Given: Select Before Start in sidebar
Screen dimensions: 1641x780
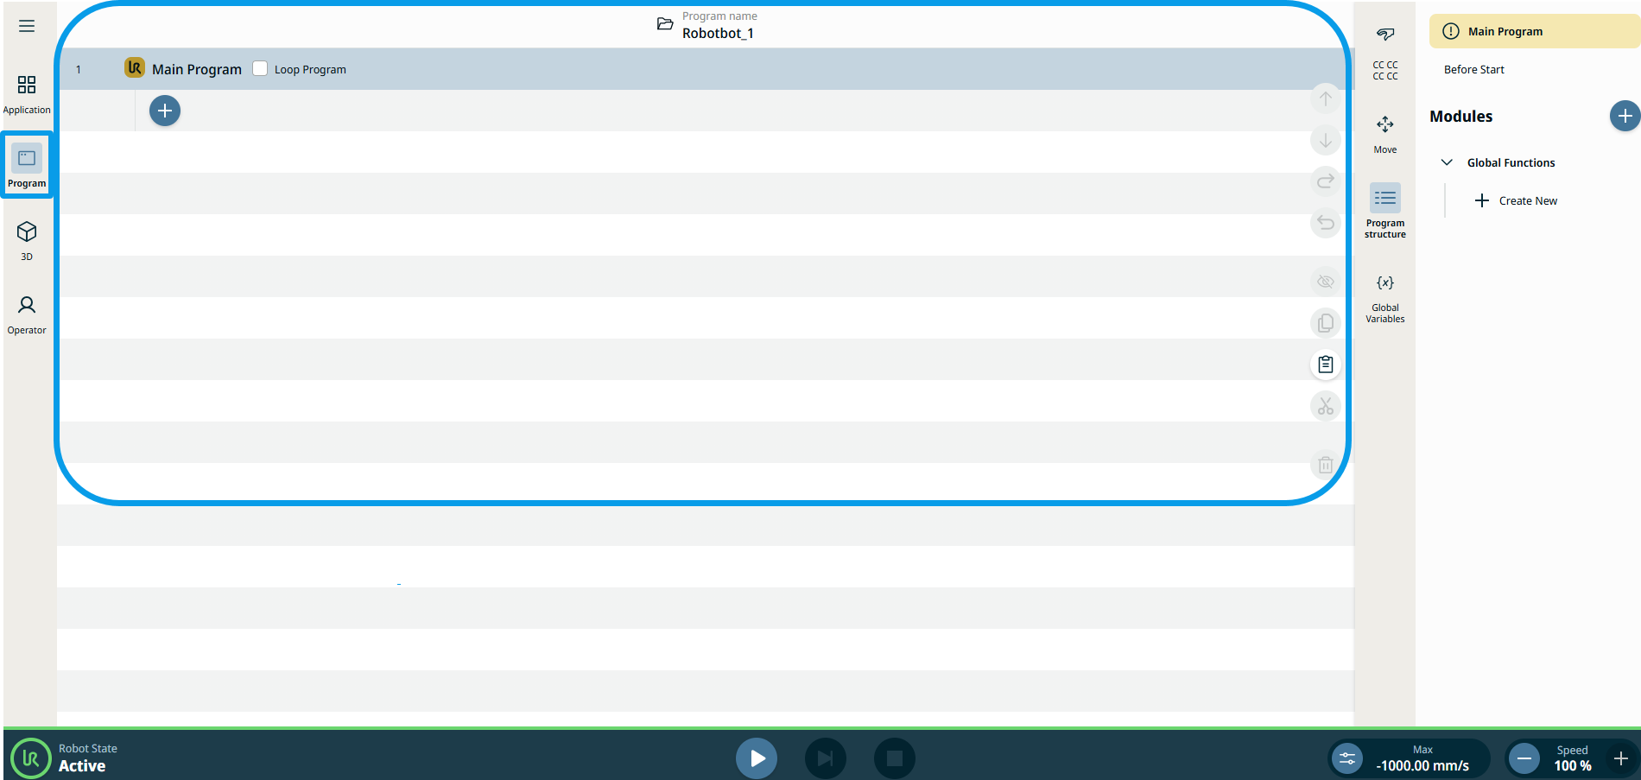Looking at the screenshot, I should [x=1473, y=69].
